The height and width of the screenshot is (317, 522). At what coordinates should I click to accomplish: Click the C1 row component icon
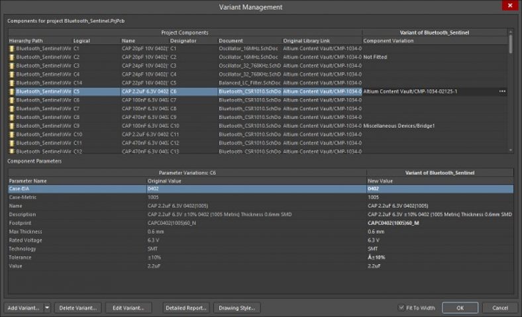(x=12, y=49)
